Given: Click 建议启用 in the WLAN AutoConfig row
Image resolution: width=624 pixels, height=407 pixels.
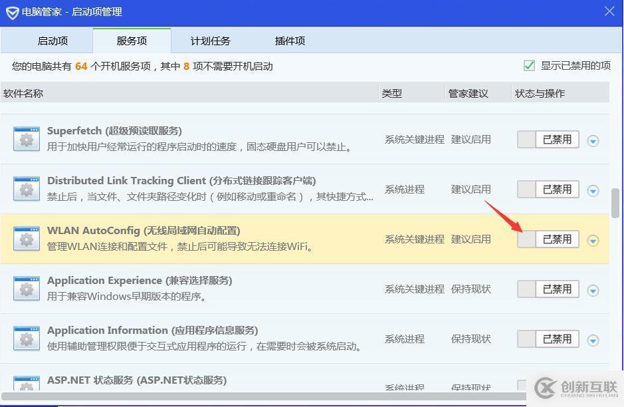Looking at the screenshot, I should [x=470, y=239].
